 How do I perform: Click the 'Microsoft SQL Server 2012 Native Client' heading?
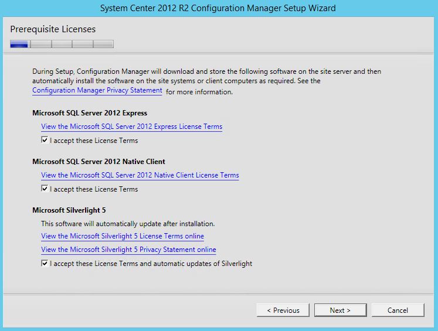[x=99, y=162]
